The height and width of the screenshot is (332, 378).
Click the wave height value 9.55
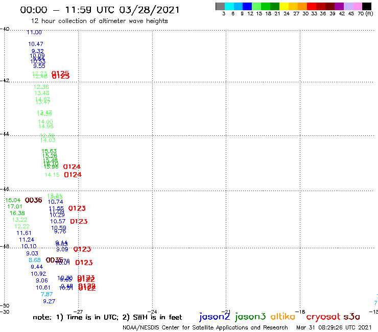pyautogui.click(x=39, y=66)
